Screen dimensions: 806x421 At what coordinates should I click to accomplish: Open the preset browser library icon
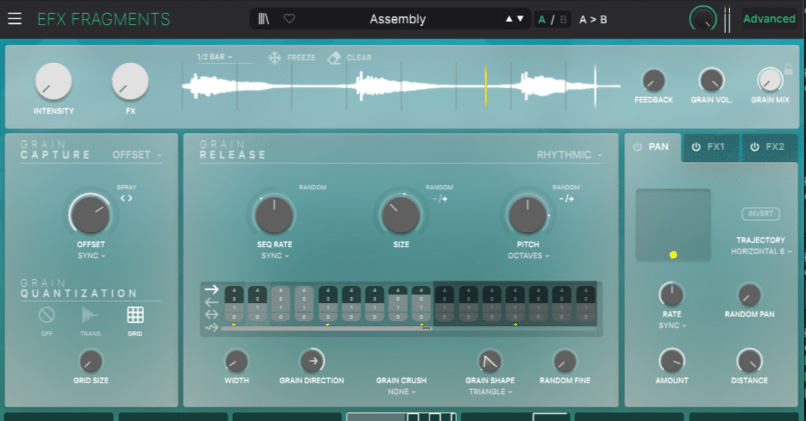264,19
